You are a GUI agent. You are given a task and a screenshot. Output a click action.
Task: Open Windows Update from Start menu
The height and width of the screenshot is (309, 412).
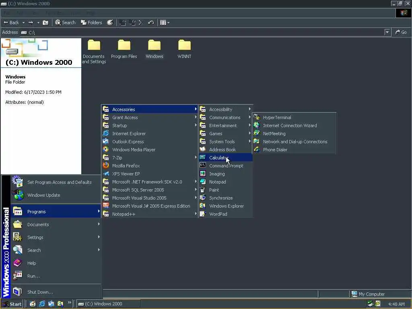pos(56,195)
